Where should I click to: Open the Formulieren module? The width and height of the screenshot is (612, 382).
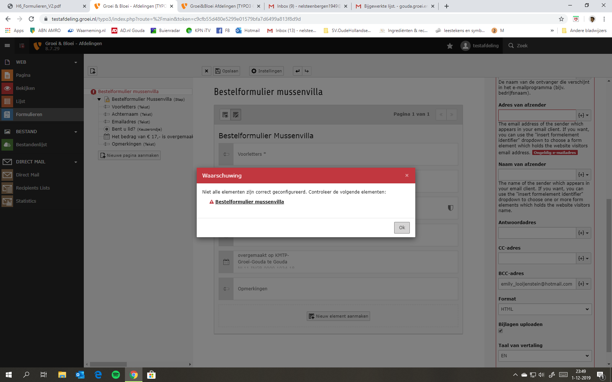29,115
